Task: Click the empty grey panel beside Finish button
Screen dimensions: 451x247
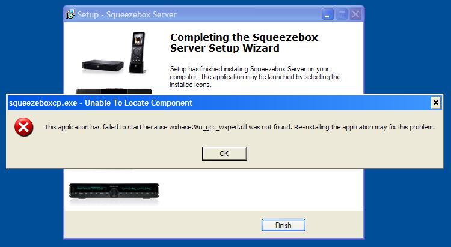Action: [x=161, y=225]
